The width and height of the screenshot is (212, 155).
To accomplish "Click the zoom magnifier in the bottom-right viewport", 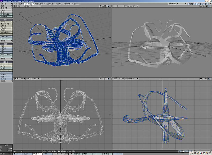I will (206, 79).
